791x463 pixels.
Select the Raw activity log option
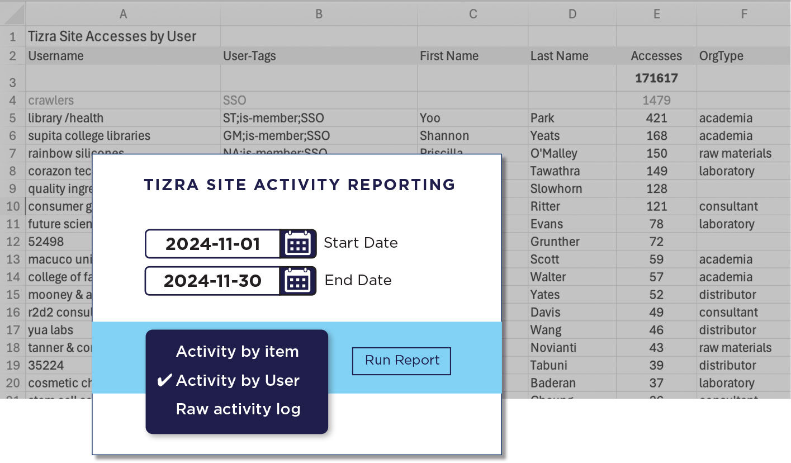pyautogui.click(x=238, y=409)
